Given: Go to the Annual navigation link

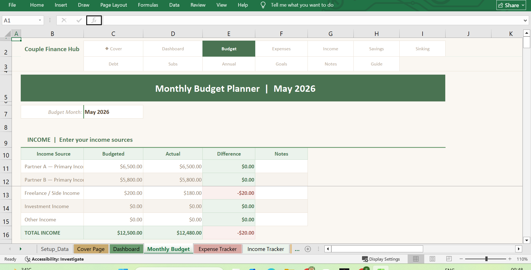Looking at the screenshot, I should pyautogui.click(x=229, y=64).
